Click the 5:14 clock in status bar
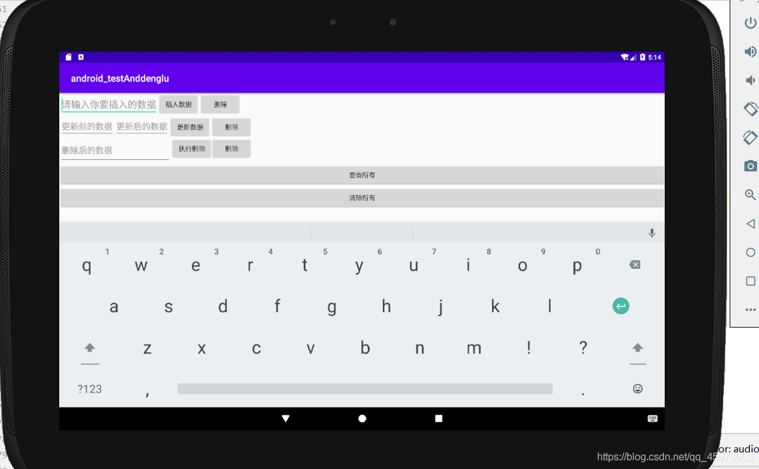The width and height of the screenshot is (759, 469). 654,57
